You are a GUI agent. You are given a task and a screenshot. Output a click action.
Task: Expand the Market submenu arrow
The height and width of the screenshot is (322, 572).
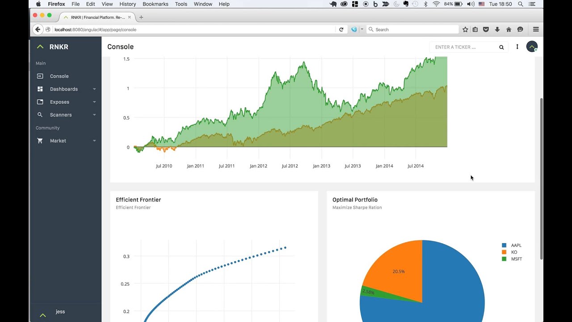point(94,141)
